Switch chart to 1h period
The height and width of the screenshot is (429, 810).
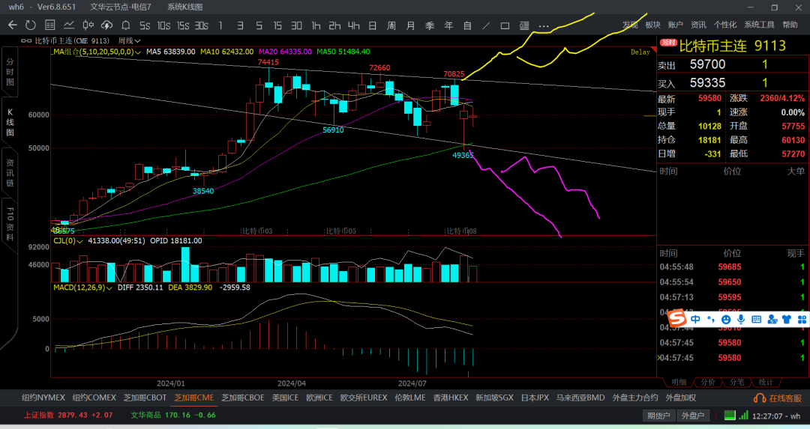[x=316, y=25]
